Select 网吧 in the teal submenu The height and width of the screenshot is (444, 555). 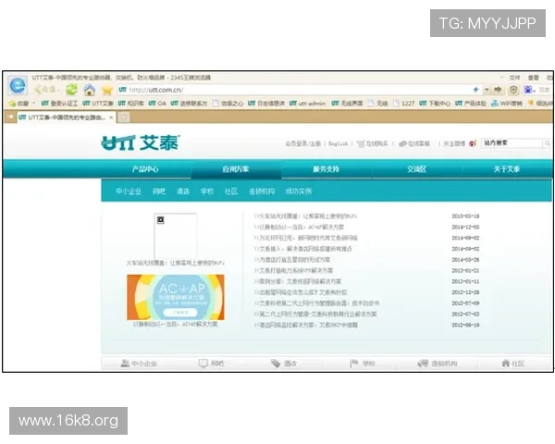[158, 191]
